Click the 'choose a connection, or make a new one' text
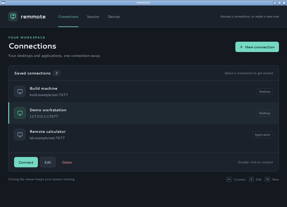This screenshot has width=287, height=207. click(x=249, y=16)
